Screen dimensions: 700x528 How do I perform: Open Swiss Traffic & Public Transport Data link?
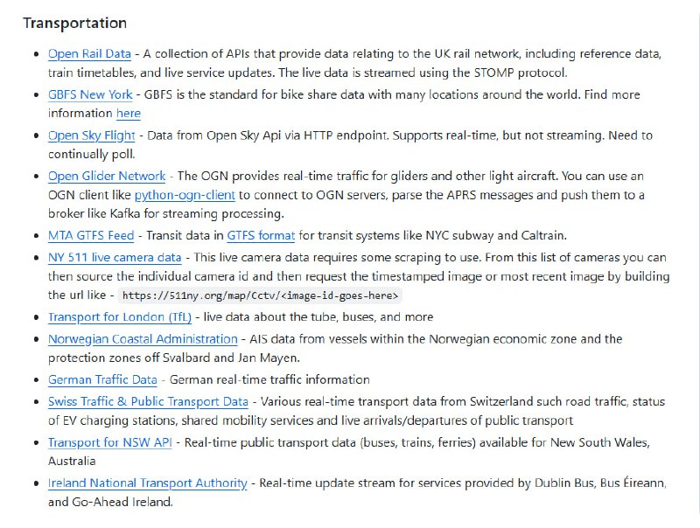coord(148,402)
